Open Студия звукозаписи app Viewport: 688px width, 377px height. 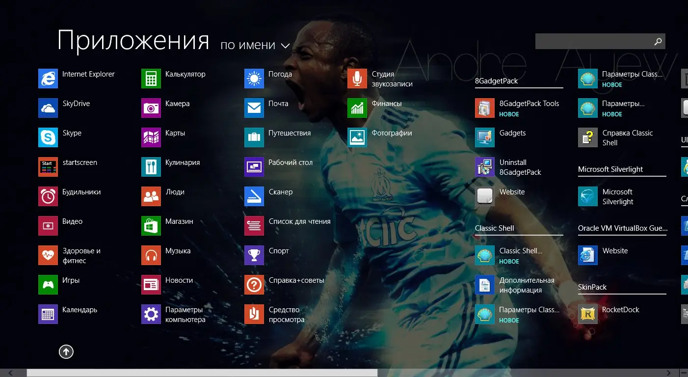[380, 79]
